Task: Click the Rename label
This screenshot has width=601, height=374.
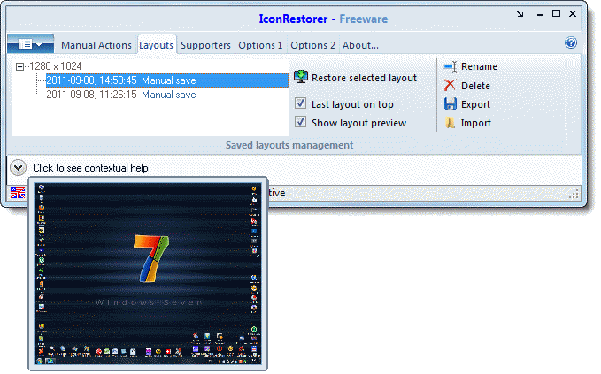Action: click(479, 66)
